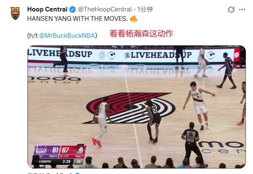
Task: Click the 1分钟 post timestamp
Action: [x=145, y=9]
